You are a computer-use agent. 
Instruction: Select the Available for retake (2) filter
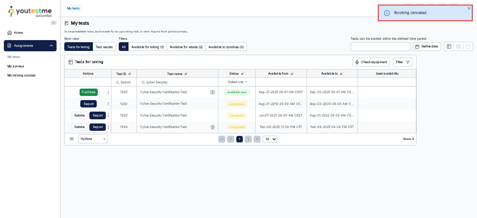pos(186,47)
